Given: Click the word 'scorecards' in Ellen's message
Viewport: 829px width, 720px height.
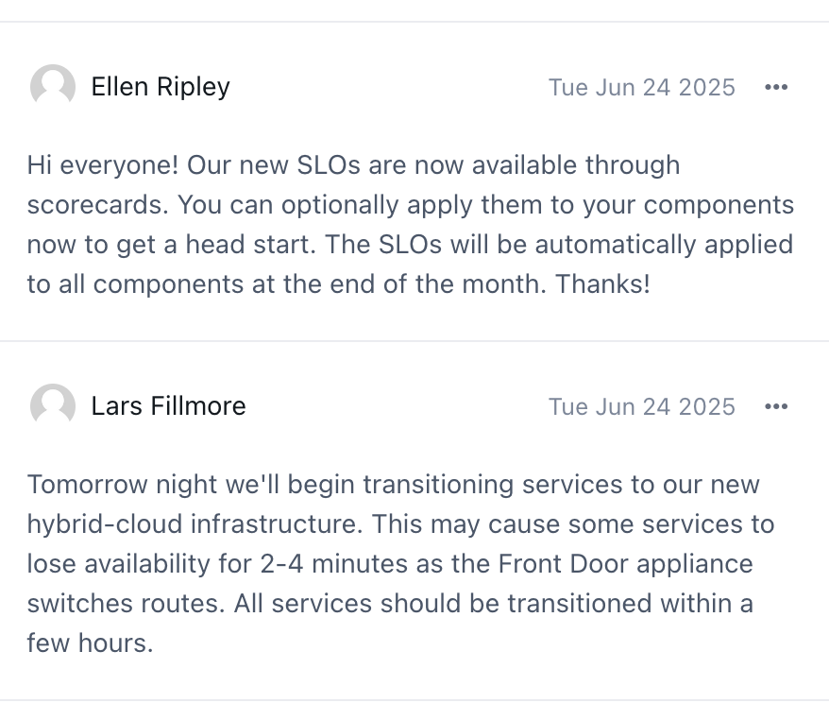Looking at the screenshot, I should 98,205.
